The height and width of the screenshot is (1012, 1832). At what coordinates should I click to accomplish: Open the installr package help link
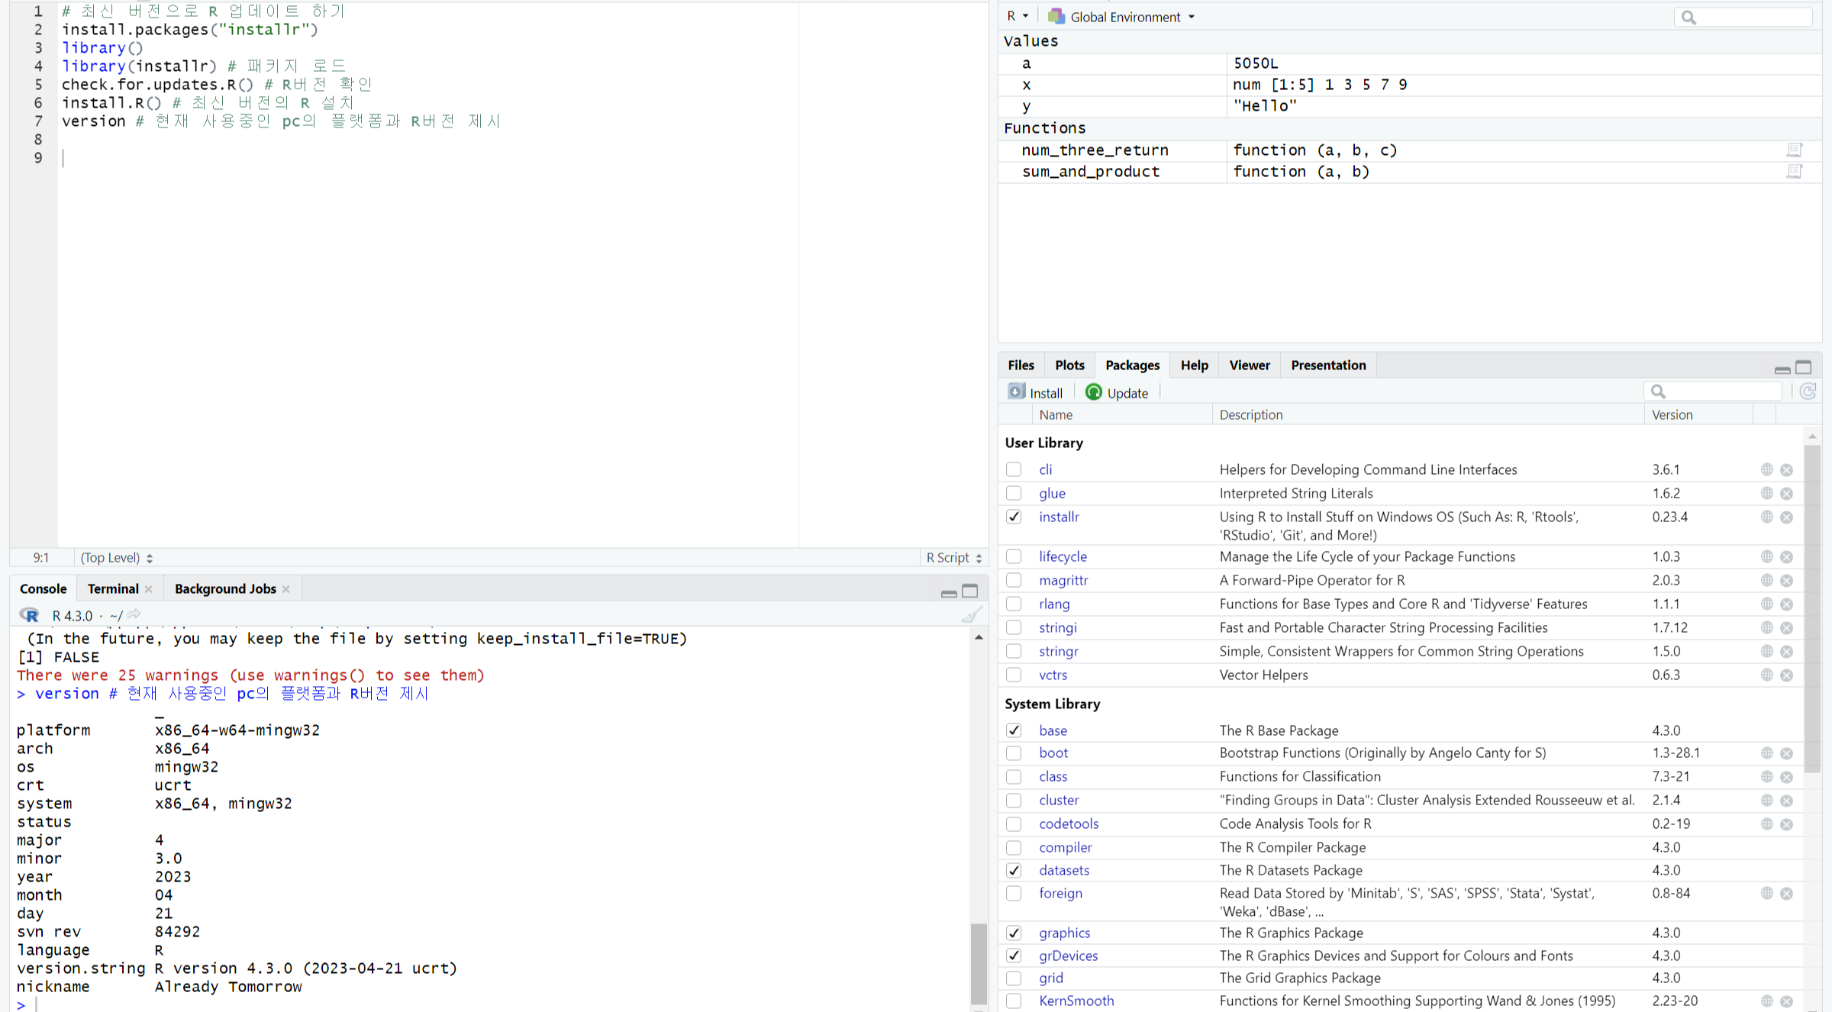click(1059, 517)
